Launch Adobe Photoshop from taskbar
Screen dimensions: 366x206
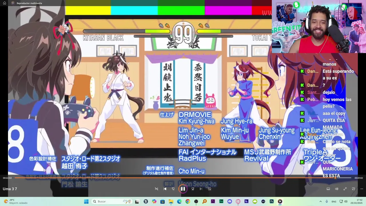[x=272, y=201]
